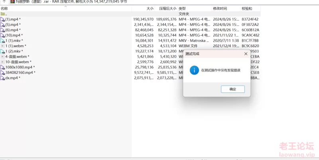Click the dx.mp4 file icon
The image size is (319, 160).
(x=3, y=78)
